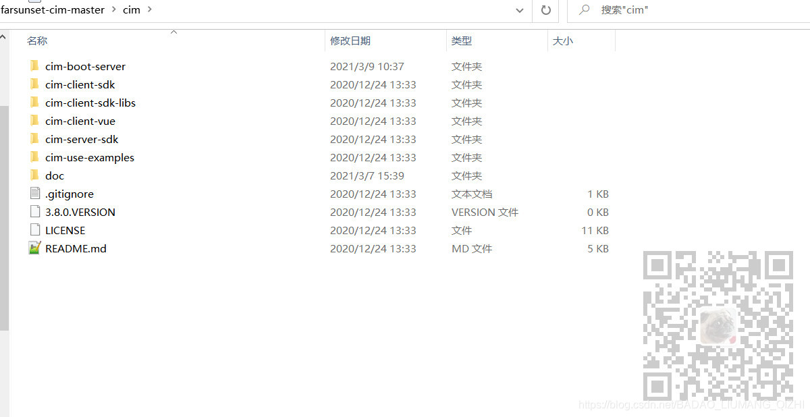Open the cim-boot-server folder icon
Viewport: 810px width, 417px height.
tap(34, 66)
